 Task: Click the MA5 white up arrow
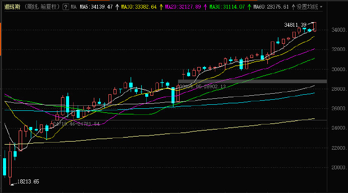tap(117, 7)
